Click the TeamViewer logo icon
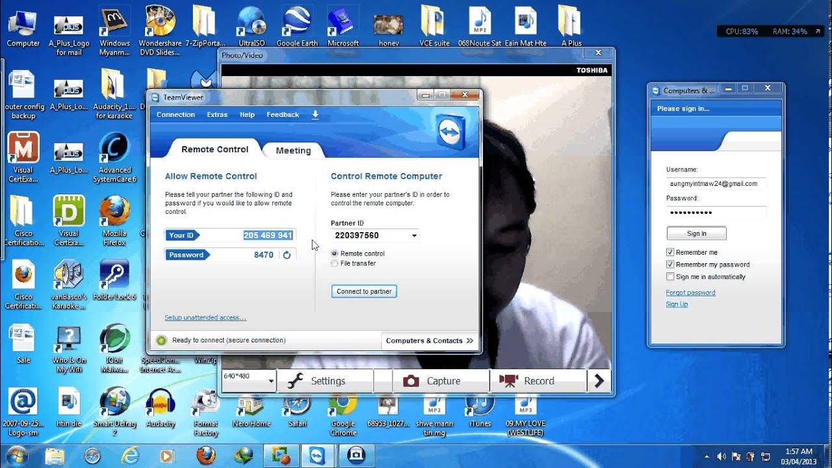The image size is (832, 468). point(449,132)
